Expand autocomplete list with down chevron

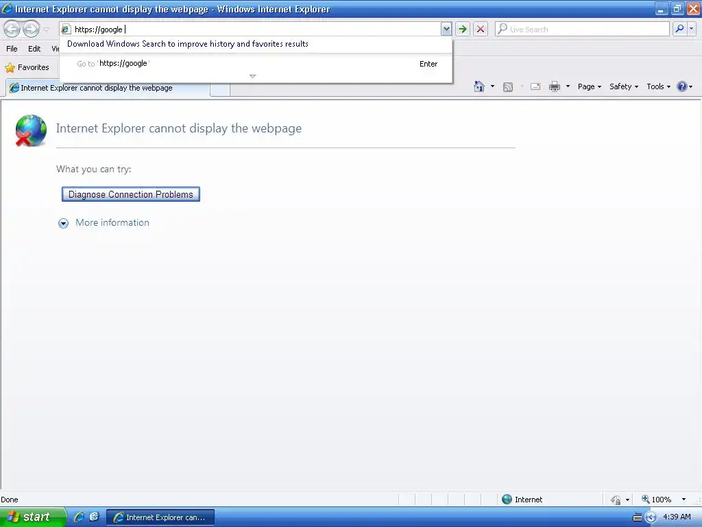[x=252, y=76]
